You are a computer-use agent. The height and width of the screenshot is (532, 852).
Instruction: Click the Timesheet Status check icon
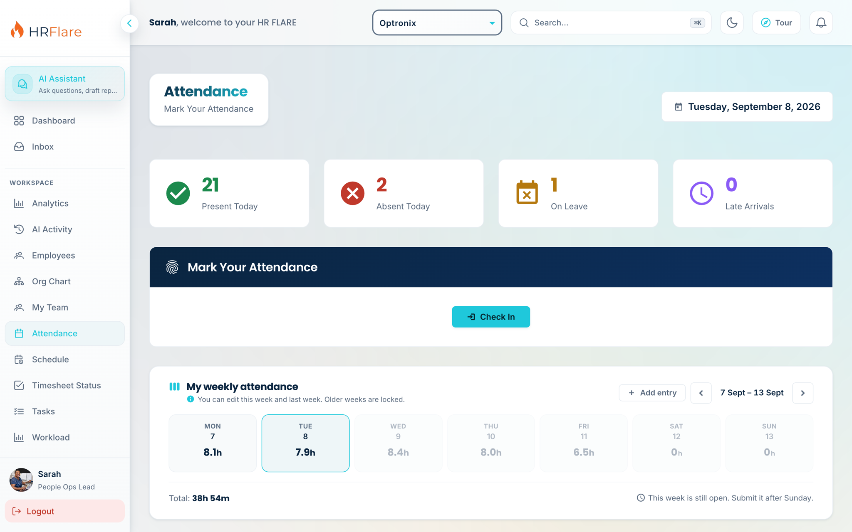[19, 385]
